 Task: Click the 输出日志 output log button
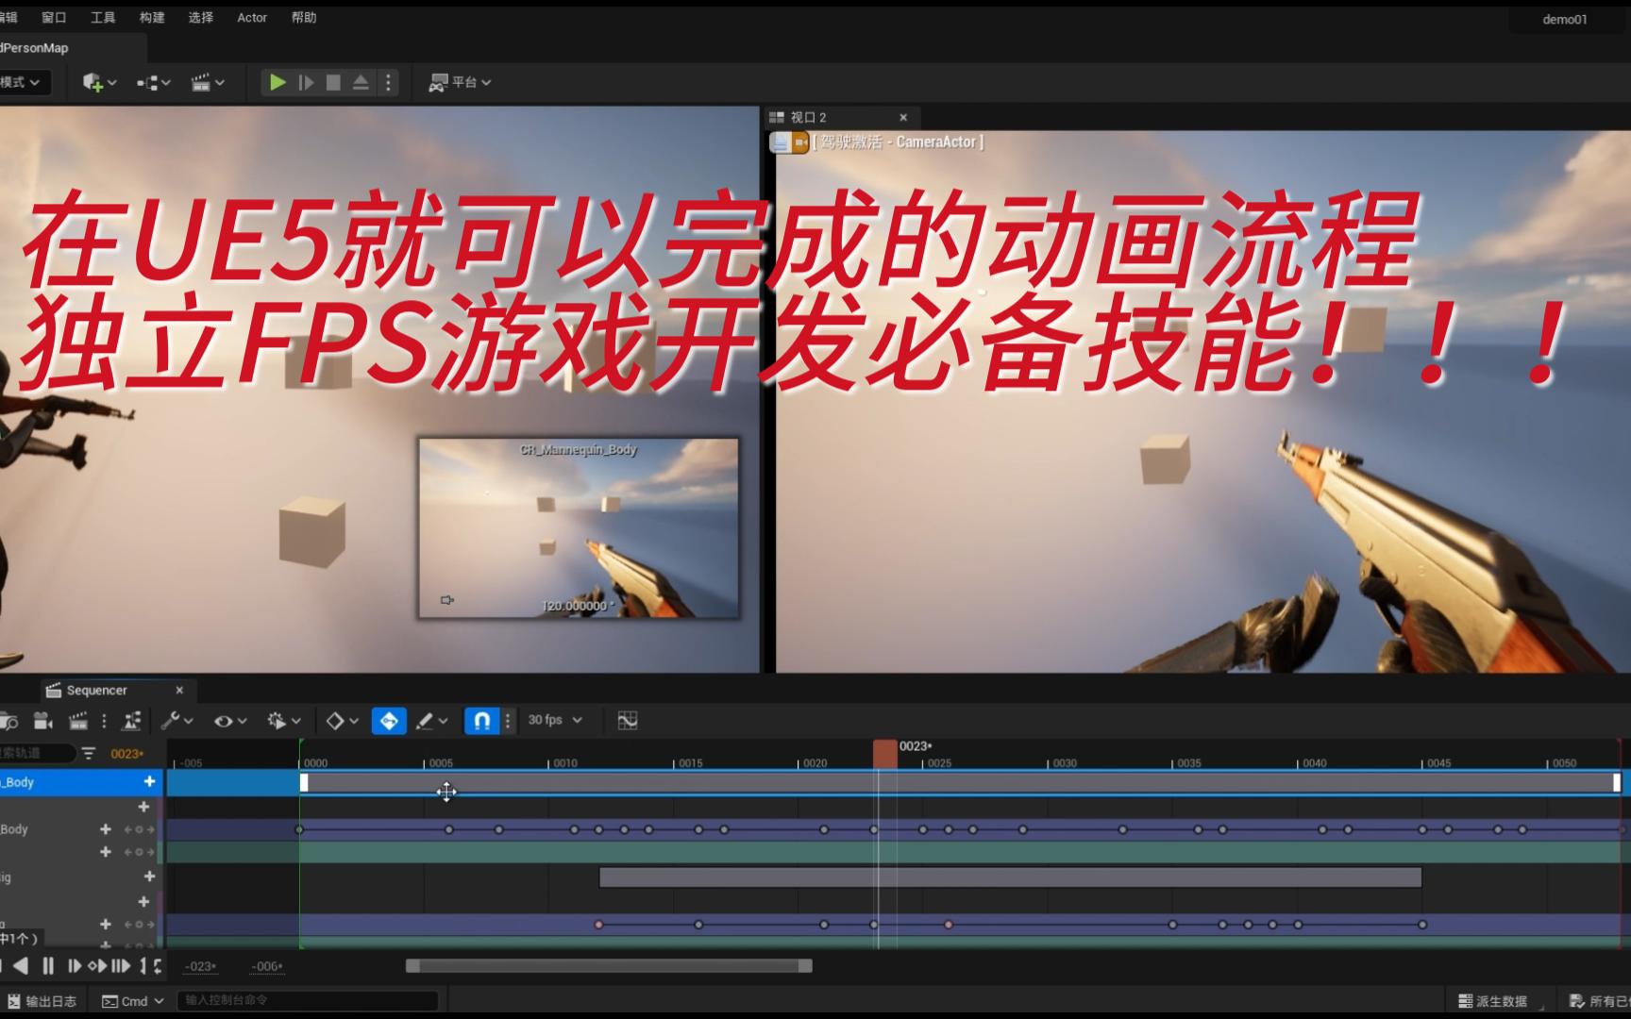[x=44, y=1000]
